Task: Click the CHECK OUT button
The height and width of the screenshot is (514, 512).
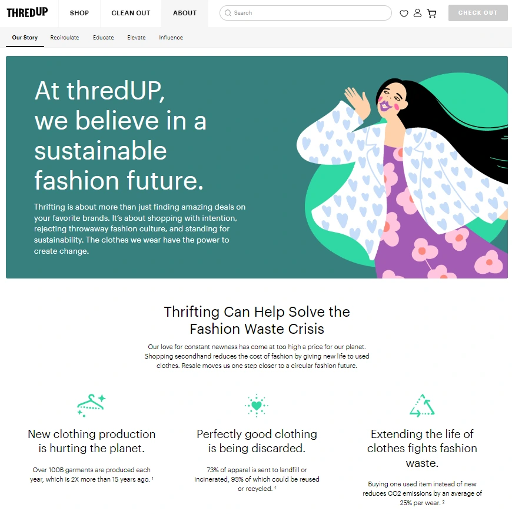Action: click(x=478, y=13)
